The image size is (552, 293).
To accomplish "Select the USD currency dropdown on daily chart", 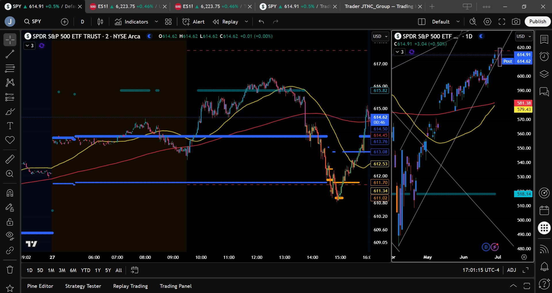I will point(524,36).
